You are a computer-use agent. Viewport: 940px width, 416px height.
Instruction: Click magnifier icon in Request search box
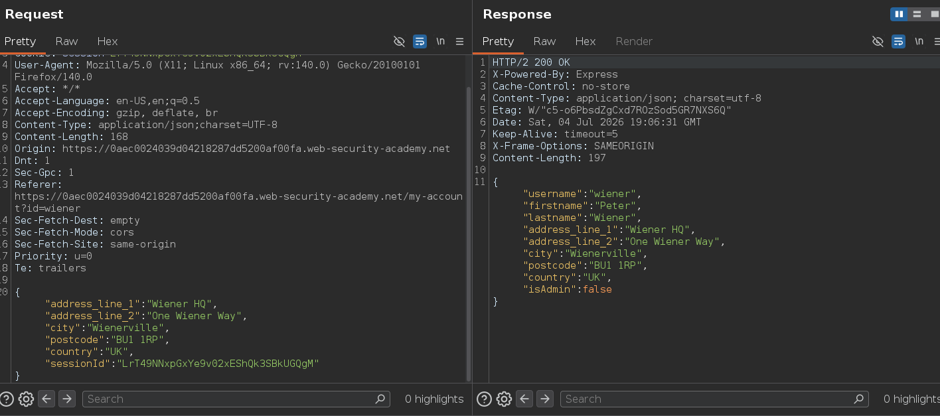[x=380, y=399]
